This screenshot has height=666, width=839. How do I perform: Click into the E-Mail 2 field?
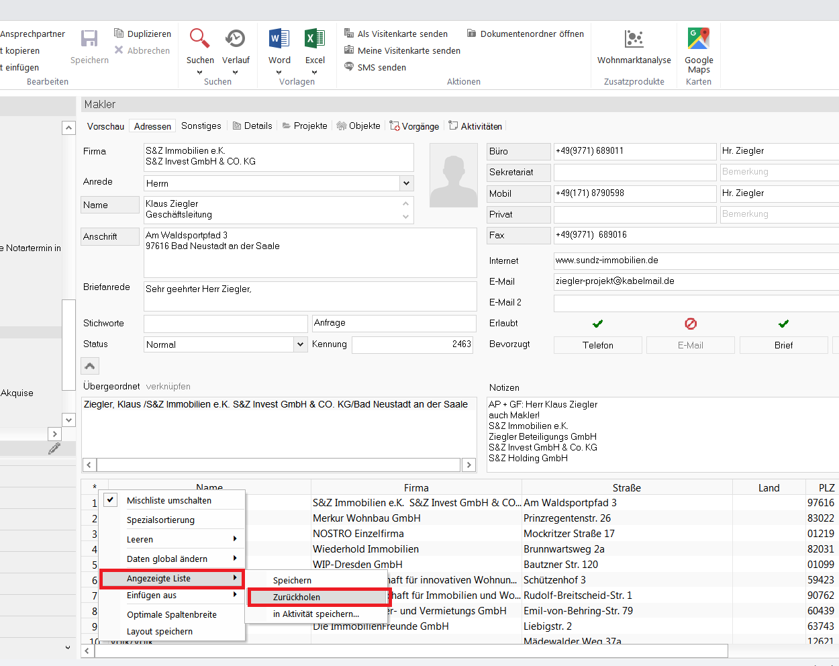coord(695,303)
